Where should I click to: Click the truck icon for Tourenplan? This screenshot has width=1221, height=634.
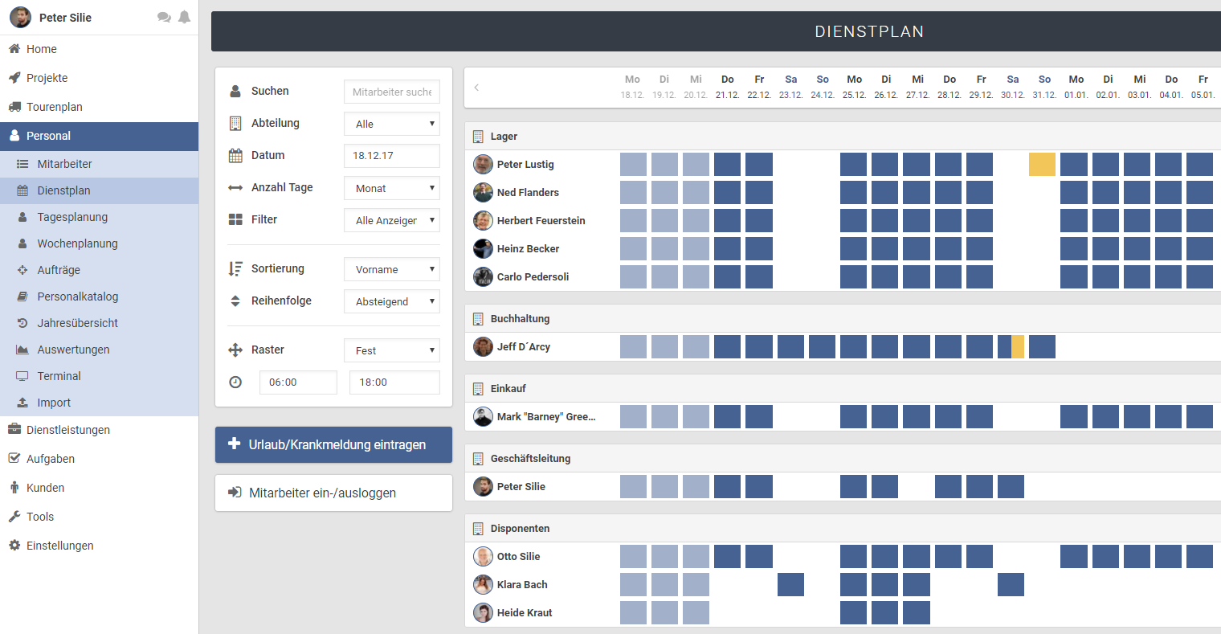pyautogui.click(x=14, y=107)
